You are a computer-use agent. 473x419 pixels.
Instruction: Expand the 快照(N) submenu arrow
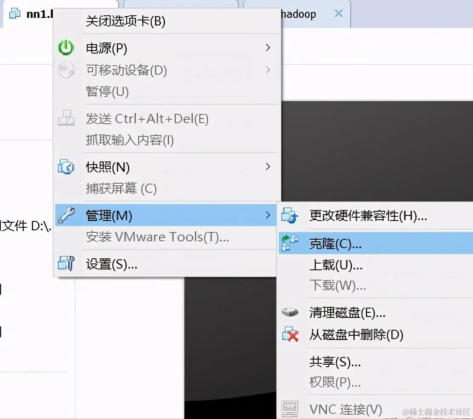pos(268,167)
